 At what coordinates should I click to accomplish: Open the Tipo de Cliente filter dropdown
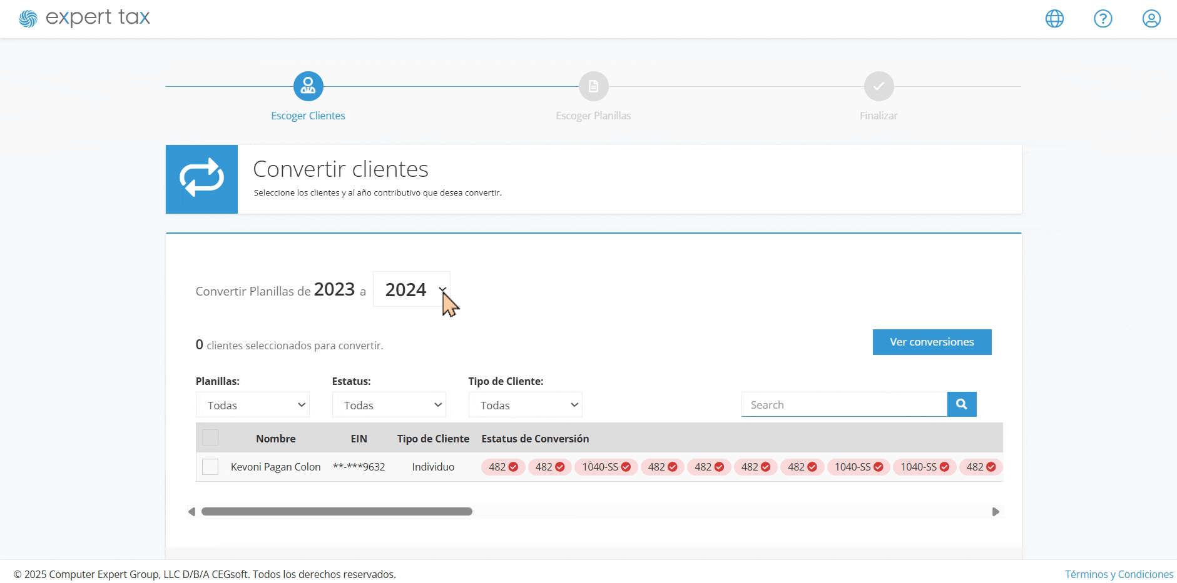tap(526, 405)
